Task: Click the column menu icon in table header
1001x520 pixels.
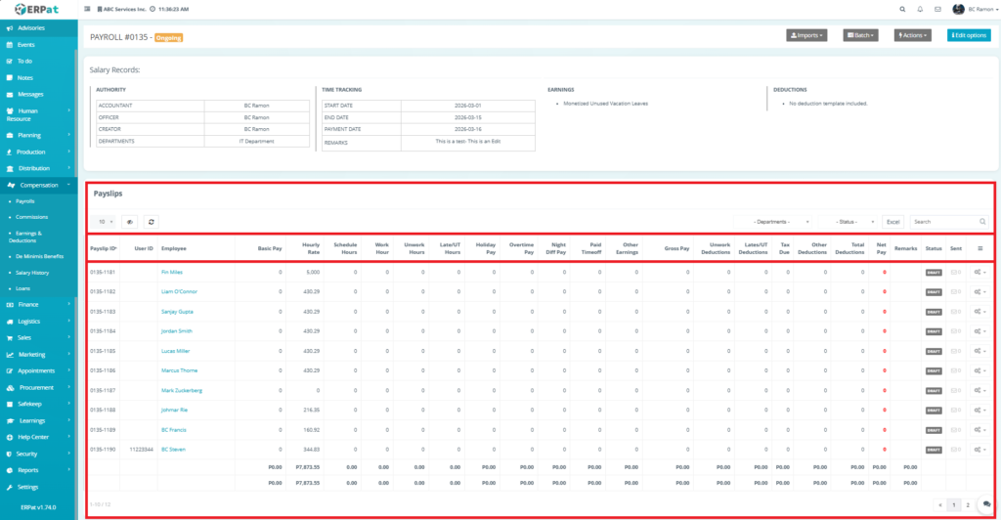Action: point(980,248)
